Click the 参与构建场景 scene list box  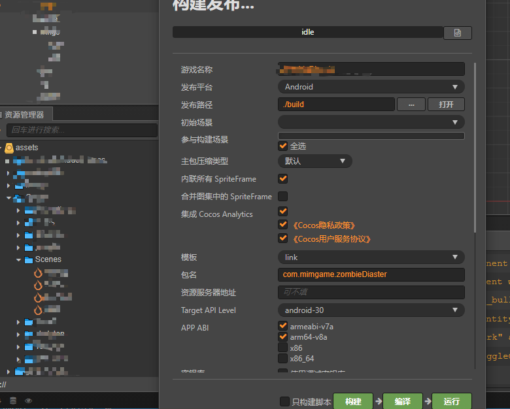point(371,136)
